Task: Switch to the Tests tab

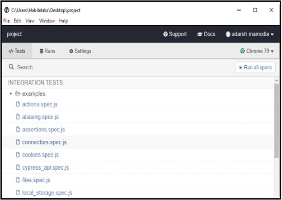Action: tap(17, 51)
